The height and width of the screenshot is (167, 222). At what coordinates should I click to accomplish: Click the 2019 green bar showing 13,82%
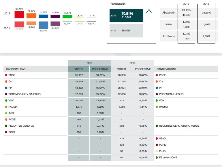pyautogui.click(x=67, y=16)
